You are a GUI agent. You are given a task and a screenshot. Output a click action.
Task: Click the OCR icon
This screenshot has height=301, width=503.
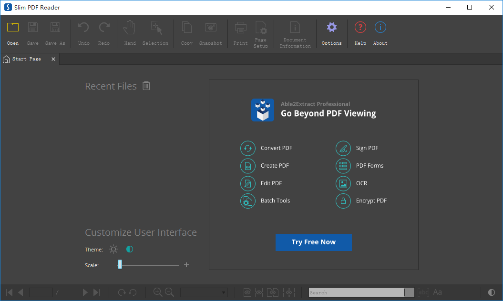[343, 183]
